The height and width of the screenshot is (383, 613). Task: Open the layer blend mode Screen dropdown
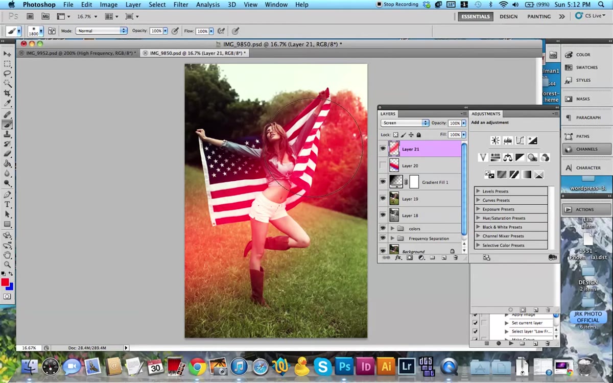click(405, 123)
